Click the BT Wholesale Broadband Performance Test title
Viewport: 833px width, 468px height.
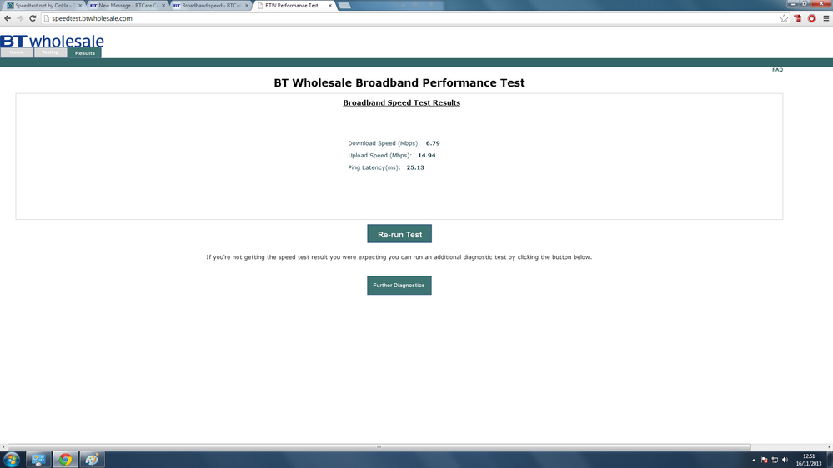pos(399,82)
